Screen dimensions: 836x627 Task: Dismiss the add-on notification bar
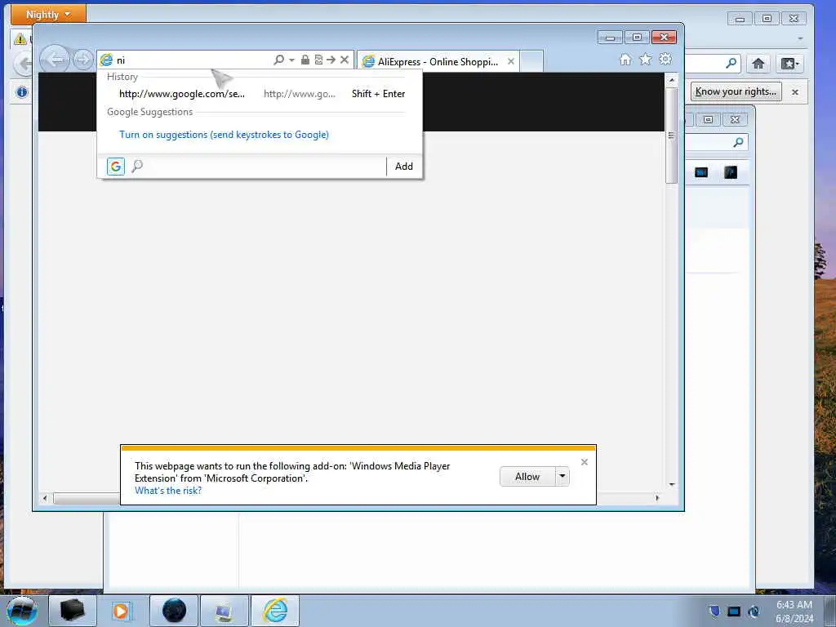point(585,462)
